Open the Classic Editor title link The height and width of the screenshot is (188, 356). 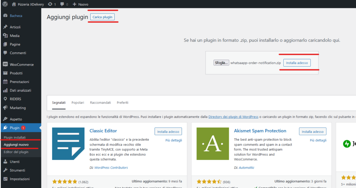pos(103,131)
